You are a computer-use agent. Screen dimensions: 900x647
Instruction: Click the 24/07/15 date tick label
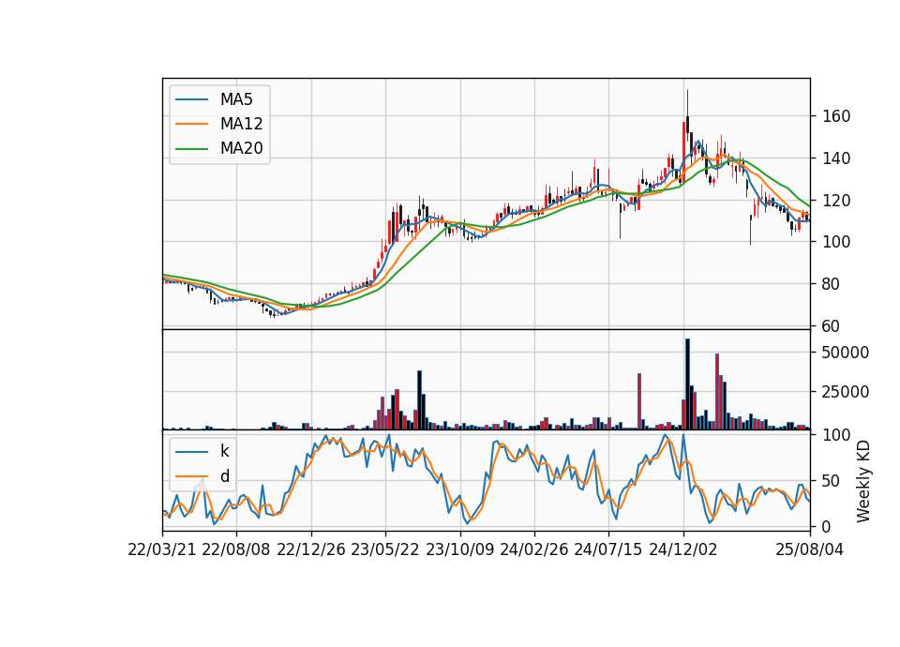[x=607, y=549]
